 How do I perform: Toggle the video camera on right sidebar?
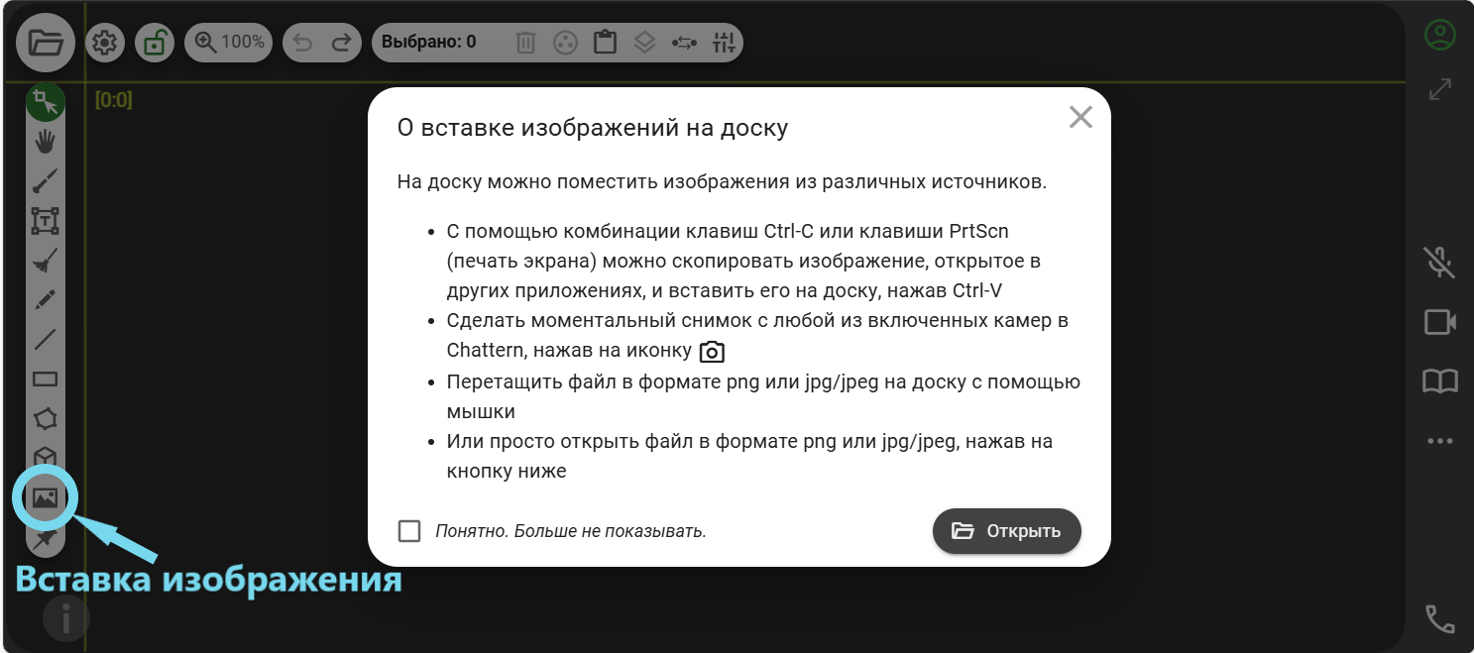1439,322
